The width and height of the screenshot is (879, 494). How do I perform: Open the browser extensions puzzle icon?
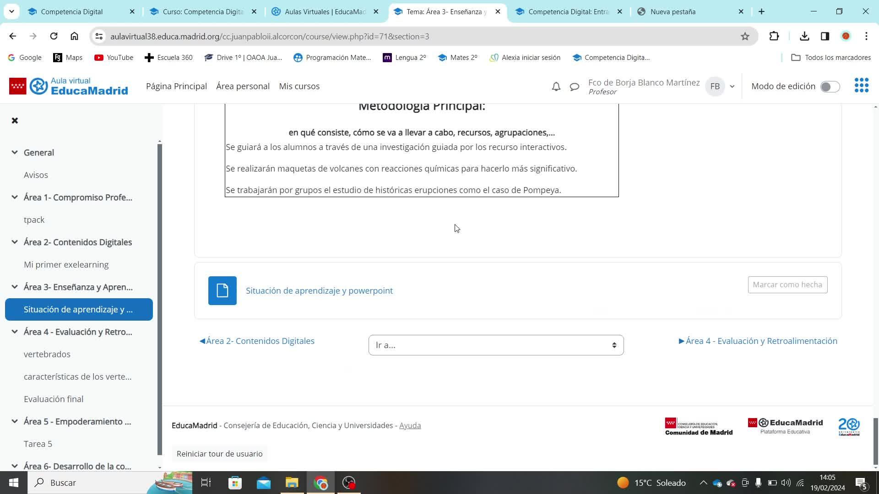774,37
